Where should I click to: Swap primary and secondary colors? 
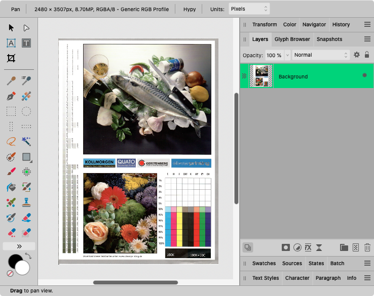(x=28, y=256)
